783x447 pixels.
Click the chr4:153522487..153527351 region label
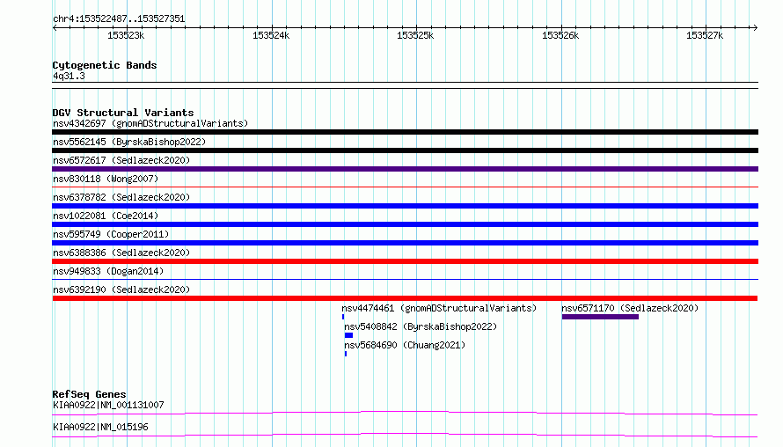tap(119, 19)
